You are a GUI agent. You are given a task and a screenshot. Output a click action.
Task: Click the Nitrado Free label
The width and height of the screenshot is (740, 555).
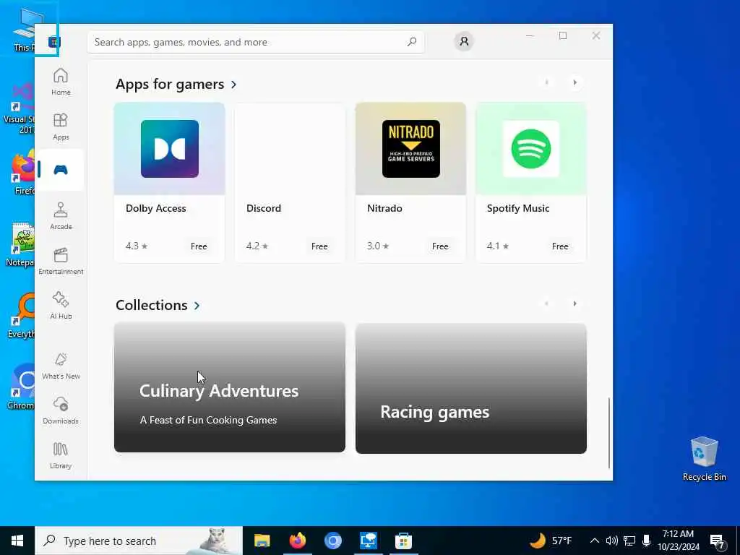[440, 246]
